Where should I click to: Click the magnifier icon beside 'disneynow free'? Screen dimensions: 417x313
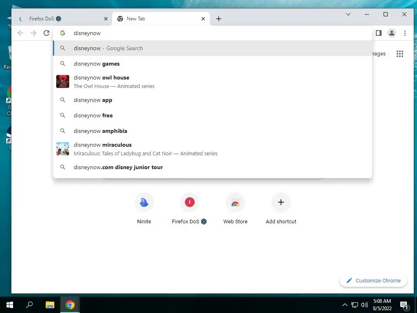tap(62, 115)
